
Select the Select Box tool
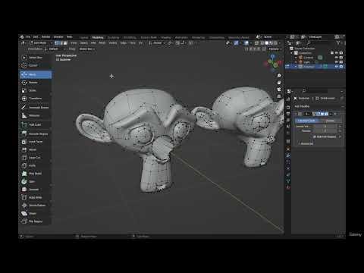36,58
